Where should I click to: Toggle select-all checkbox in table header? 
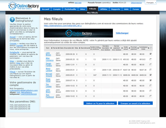pos(151,48)
